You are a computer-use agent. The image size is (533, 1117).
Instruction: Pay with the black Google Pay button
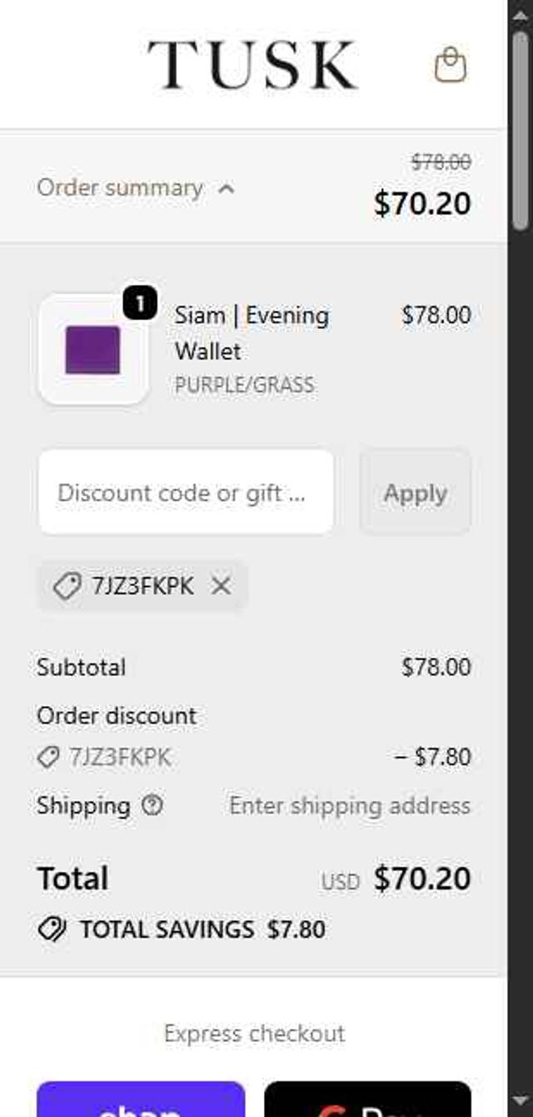tap(367, 1100)
